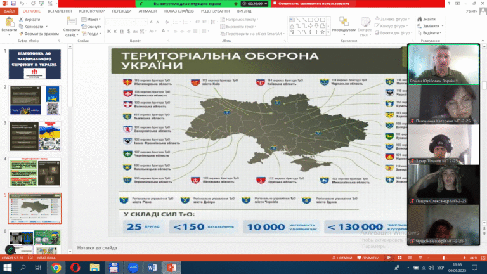The height and width of the screenshot is (274, 487).
Task: Open Google Chrome from the taskbar
Action: click(56, 268)
